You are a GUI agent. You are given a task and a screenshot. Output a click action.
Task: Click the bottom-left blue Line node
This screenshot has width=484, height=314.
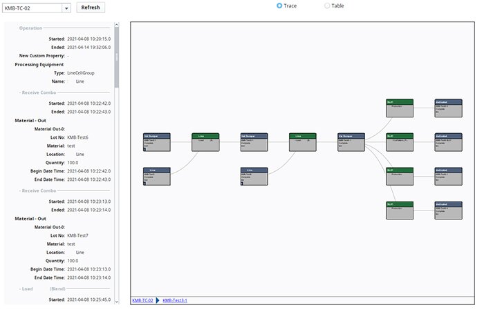[x=156, y=177]
